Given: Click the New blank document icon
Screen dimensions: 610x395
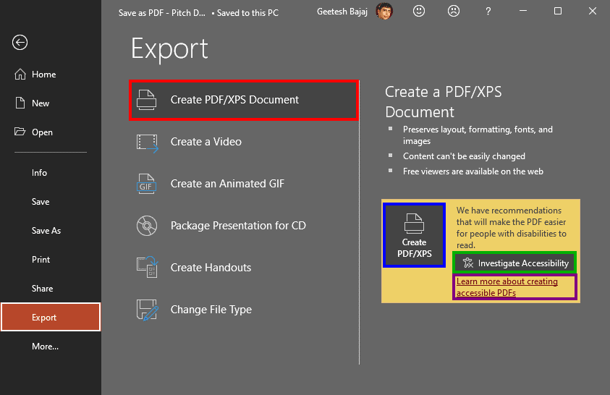Looking at the screenshot, I should click(20, 103).
